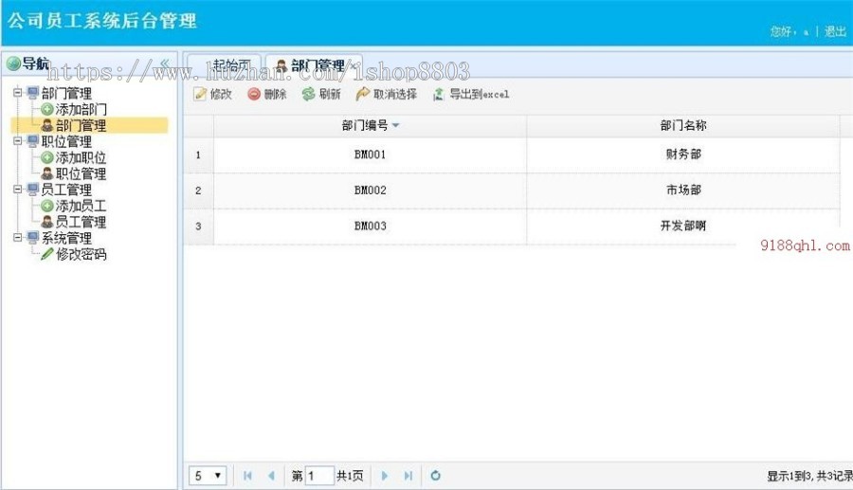
Task: Collapse the 员工管理 tree folder
Action: 17,190
